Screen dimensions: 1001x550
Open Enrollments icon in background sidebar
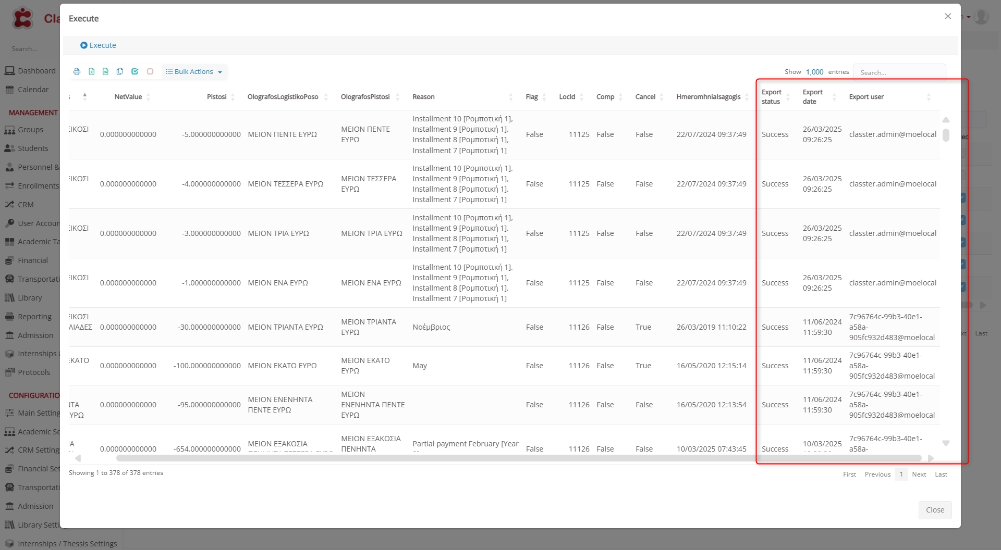pyautogui.click(x=9, y=186)
